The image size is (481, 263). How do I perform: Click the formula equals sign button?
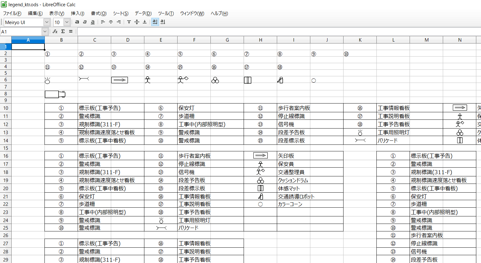(71, 31)
